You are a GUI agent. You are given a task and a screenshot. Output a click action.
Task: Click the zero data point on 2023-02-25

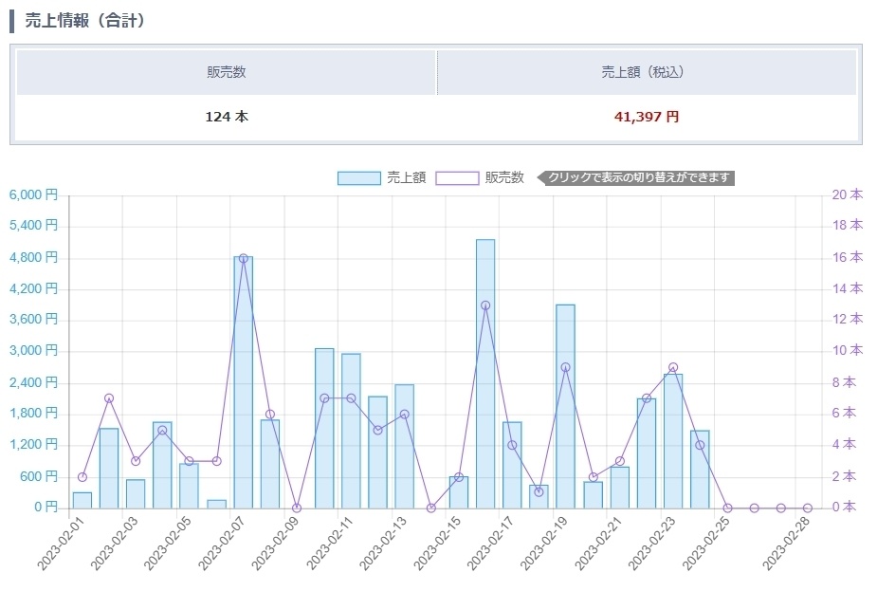click(727, 508)
